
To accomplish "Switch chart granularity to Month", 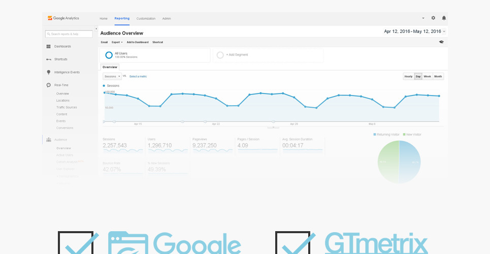I will pos(438,76).
